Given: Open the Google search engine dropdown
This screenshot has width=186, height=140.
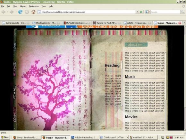Looking at the screenshot, I should pos(148,12).
